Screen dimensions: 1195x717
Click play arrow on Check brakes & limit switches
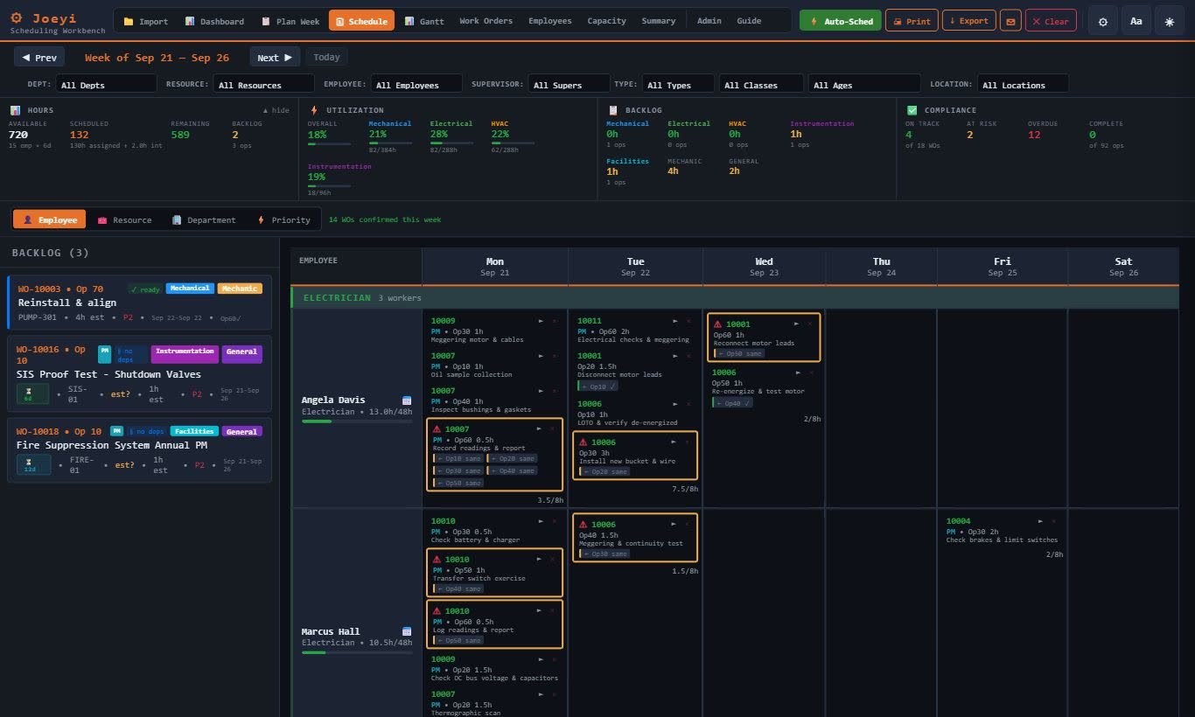[1043, 521]
